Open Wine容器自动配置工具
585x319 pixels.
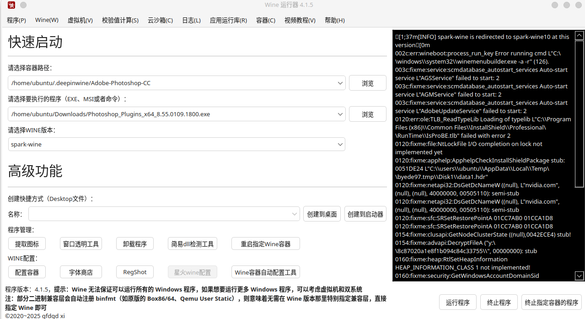point(266,272)
